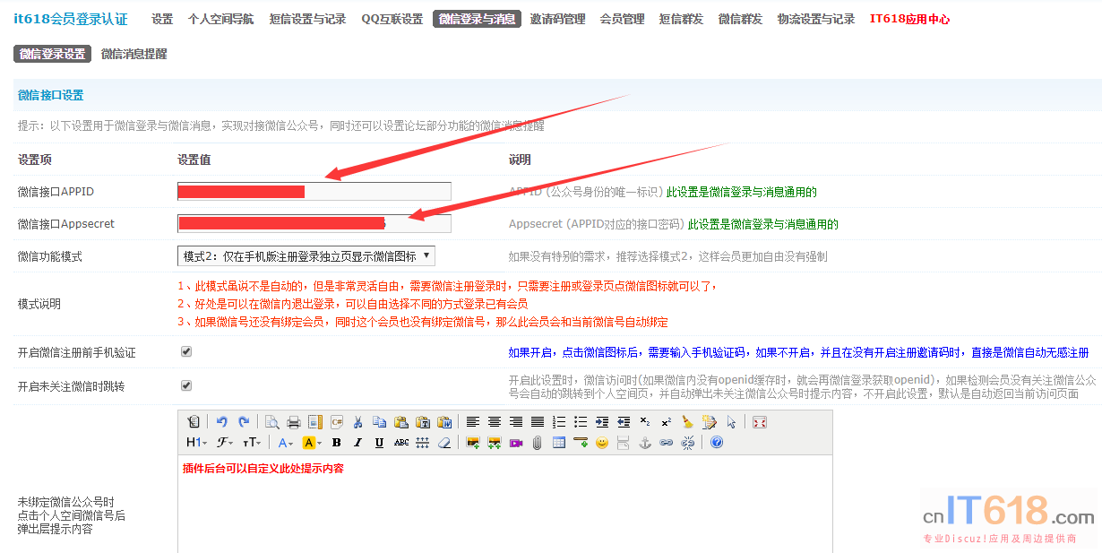Go to 短信设置与记录
This screenshot has width=1102, height=553.
click(x=307, y=19)
